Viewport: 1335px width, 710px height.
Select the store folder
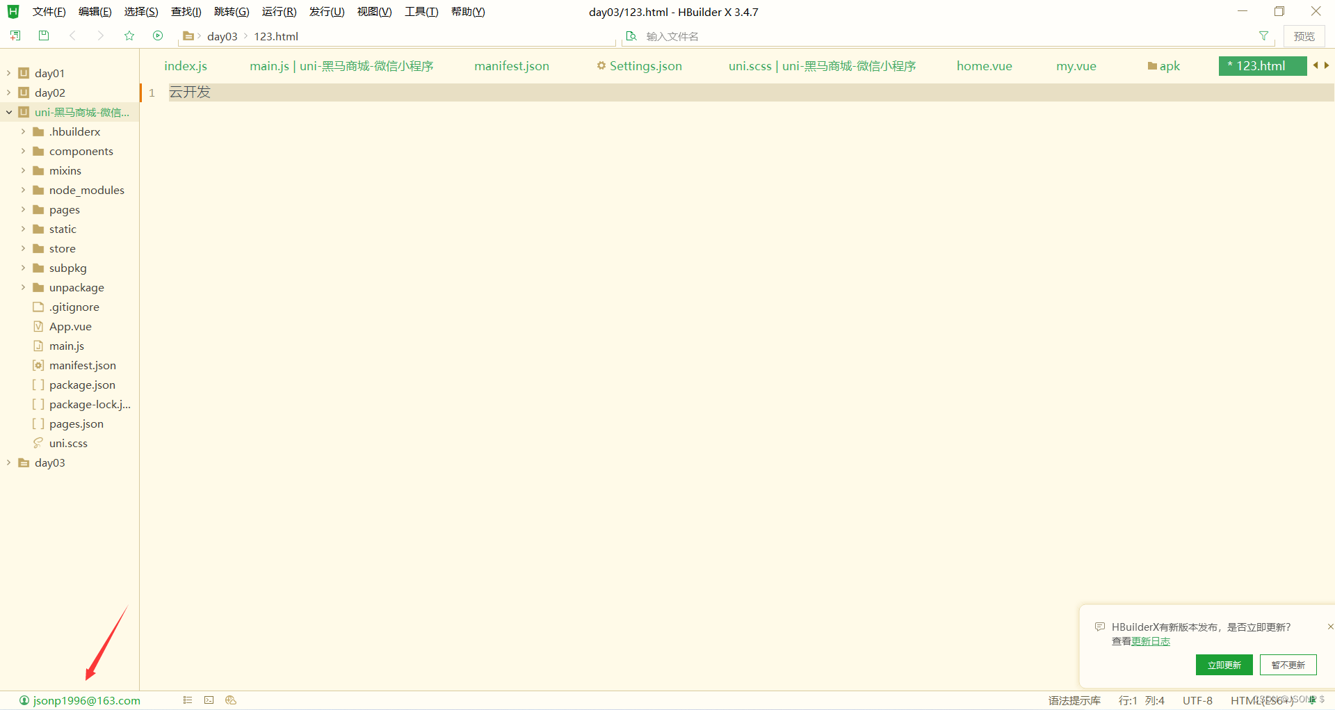coord(62,248)
